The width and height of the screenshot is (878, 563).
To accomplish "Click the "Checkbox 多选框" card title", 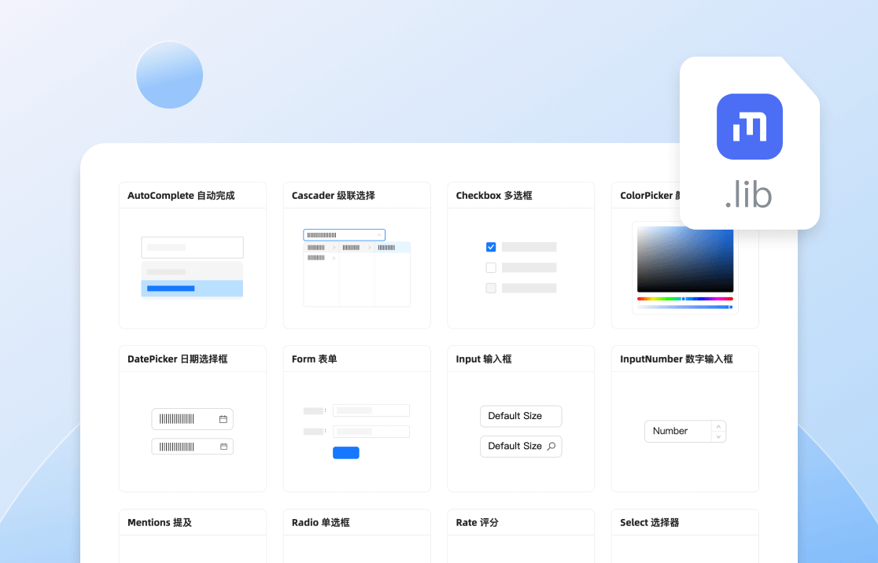I will [x=494, y=195].
